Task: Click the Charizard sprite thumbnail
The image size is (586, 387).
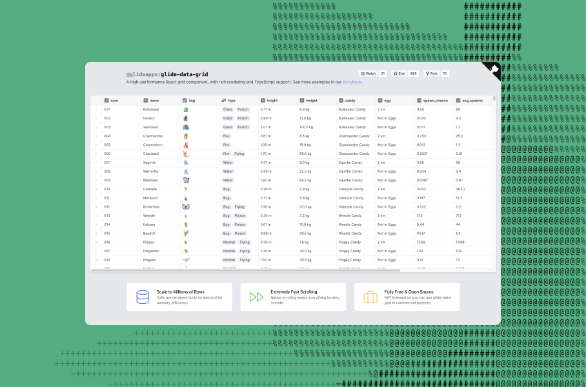Action: coord(187,154)
